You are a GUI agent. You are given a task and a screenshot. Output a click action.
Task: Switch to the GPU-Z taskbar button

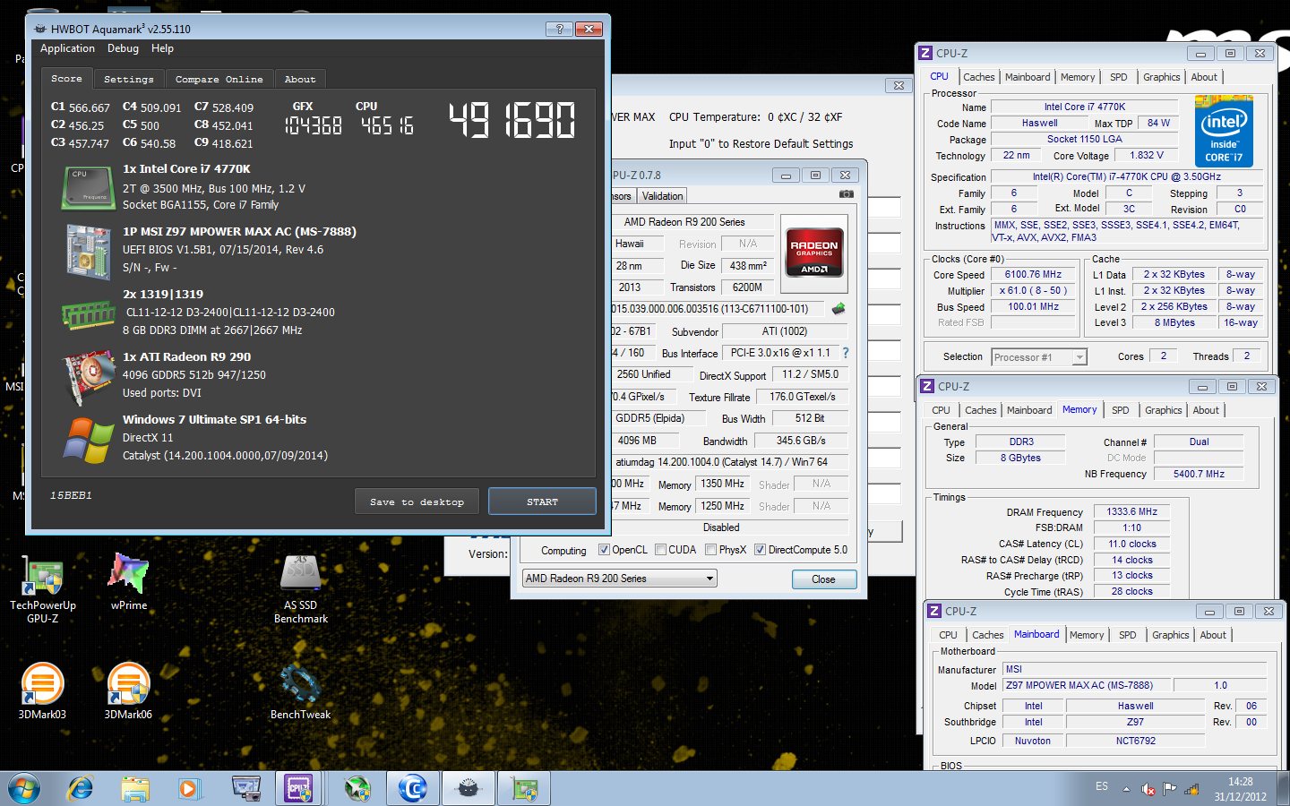point(524,789)
